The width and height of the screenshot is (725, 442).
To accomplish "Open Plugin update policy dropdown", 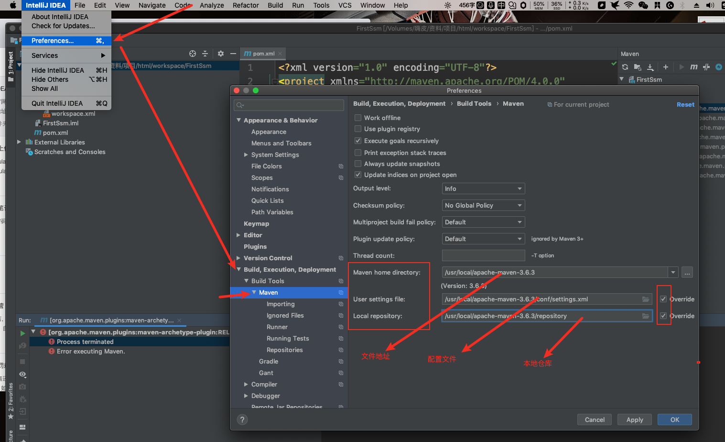I will [484, 239].
